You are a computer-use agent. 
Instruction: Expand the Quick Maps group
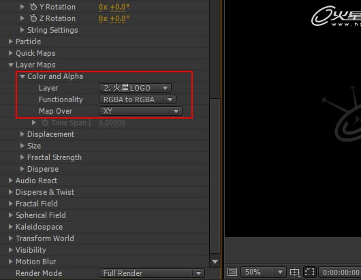[11, 53]
